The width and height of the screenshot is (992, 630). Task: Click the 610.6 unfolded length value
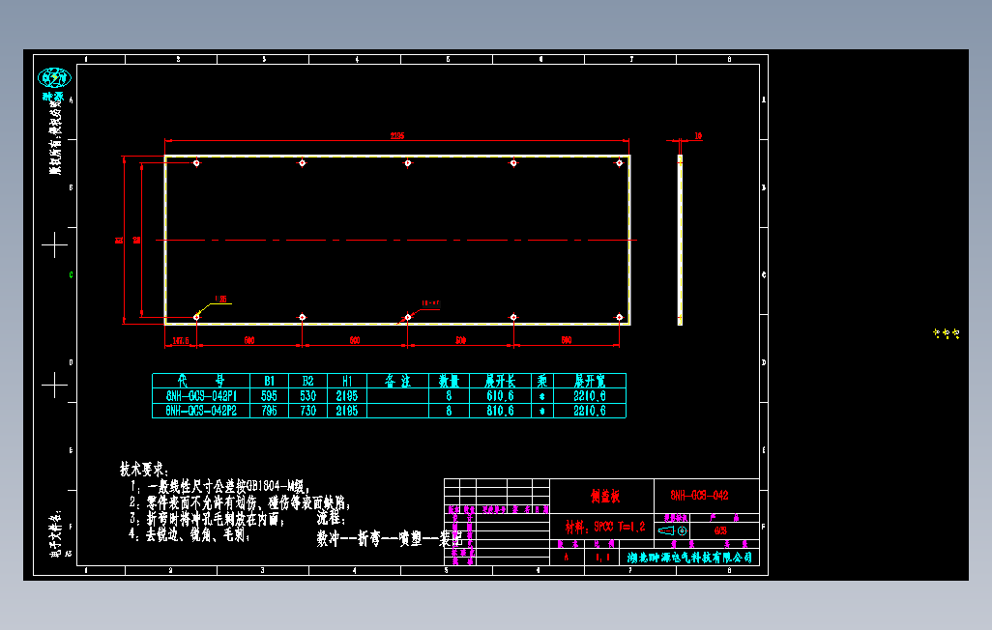(x=500, y=396)
